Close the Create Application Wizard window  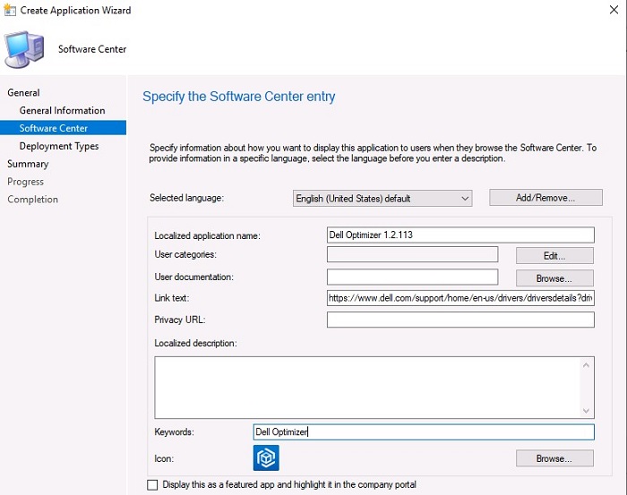(x=614, y=10)
